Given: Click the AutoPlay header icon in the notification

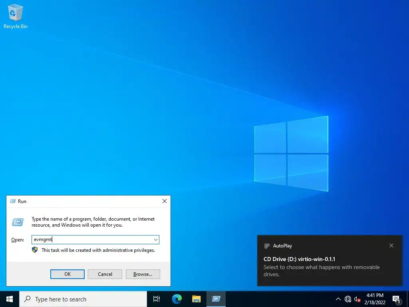Looking at the screenshot, I should (267, 246).
